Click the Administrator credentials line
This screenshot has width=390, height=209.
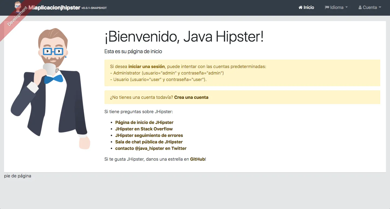point(167,73)
